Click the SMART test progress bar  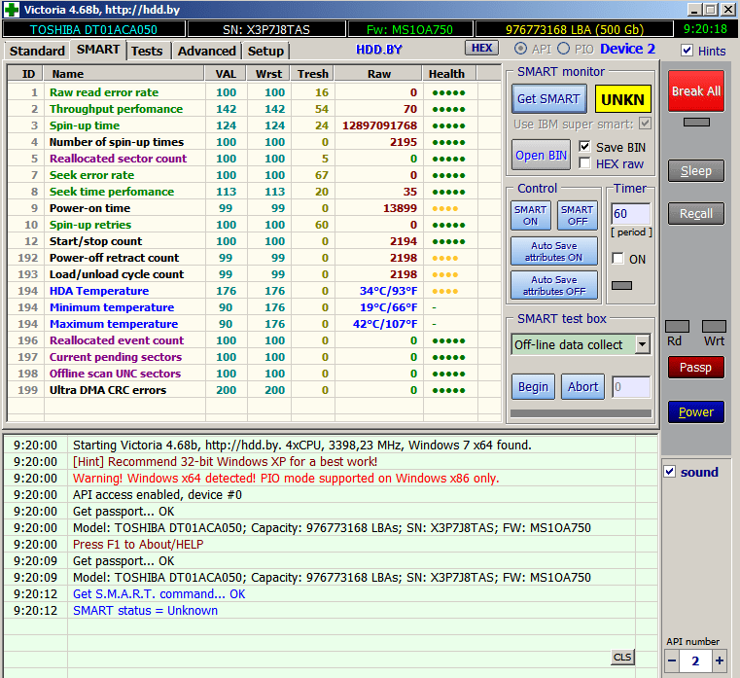581,413
